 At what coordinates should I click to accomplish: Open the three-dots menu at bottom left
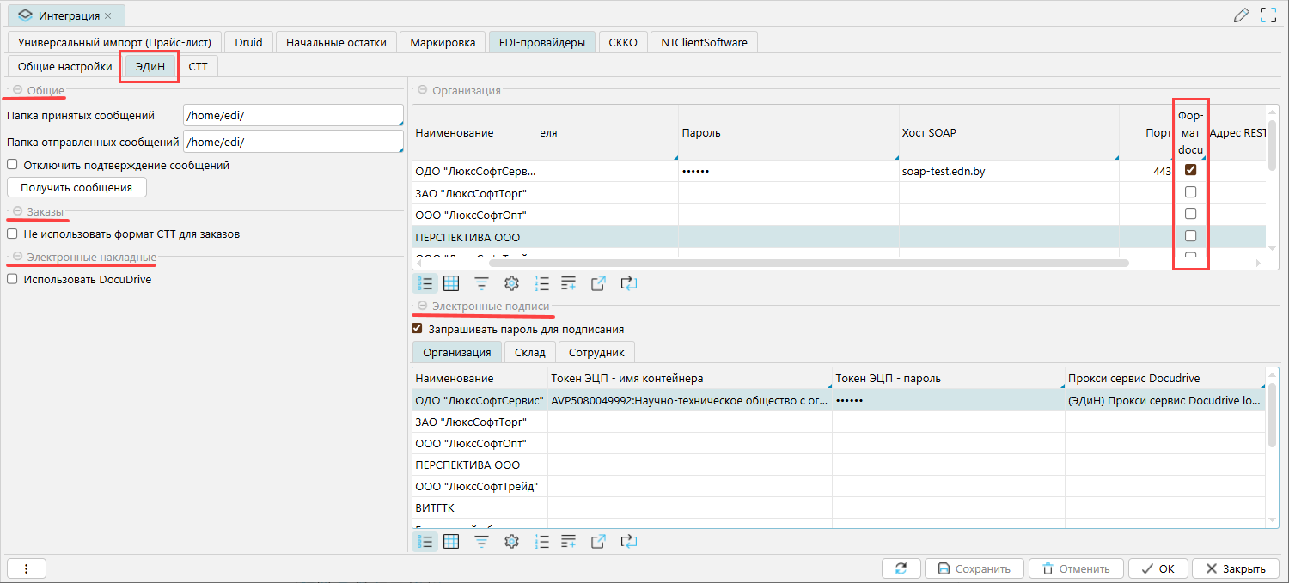27,568
